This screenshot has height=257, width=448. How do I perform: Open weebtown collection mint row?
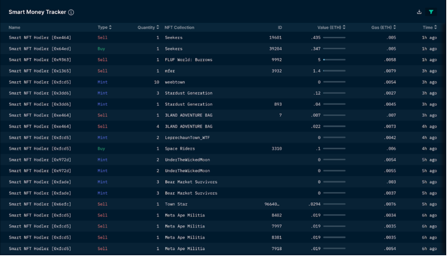(223, 82)
